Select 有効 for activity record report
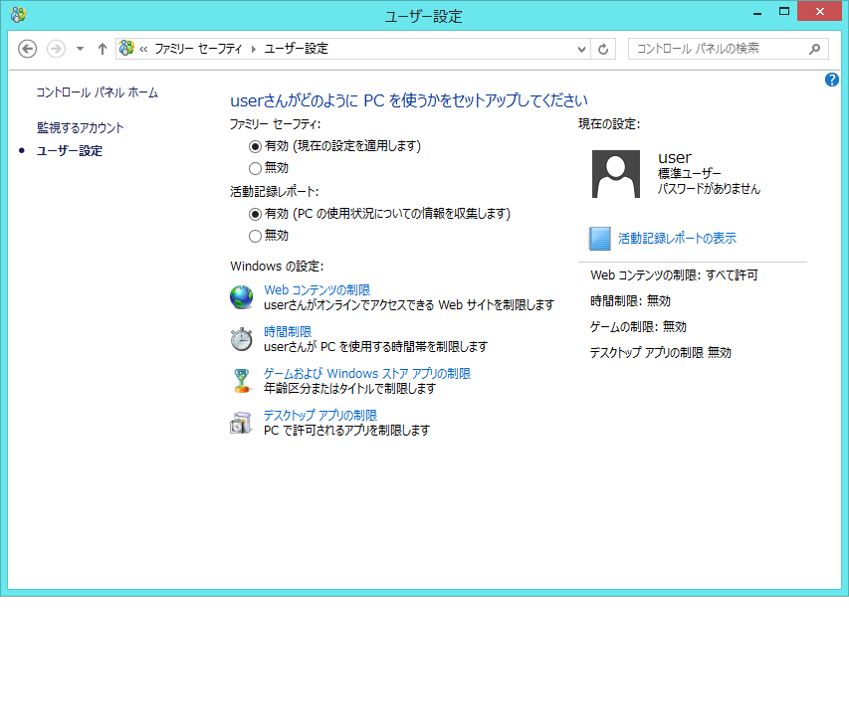The height and width of the screenshot is (724, 849). 256,214
